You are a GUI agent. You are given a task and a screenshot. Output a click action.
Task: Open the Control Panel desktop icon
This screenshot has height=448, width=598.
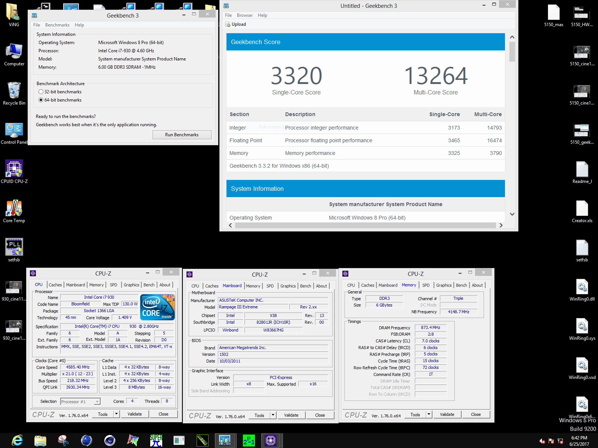14,130
